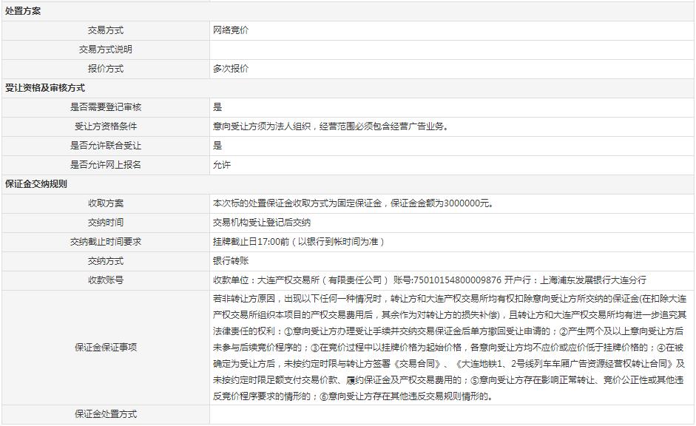Click 是 value beside 是否允许联合受让
This screenshot has height=426, width=696.
tap(217, 146)
